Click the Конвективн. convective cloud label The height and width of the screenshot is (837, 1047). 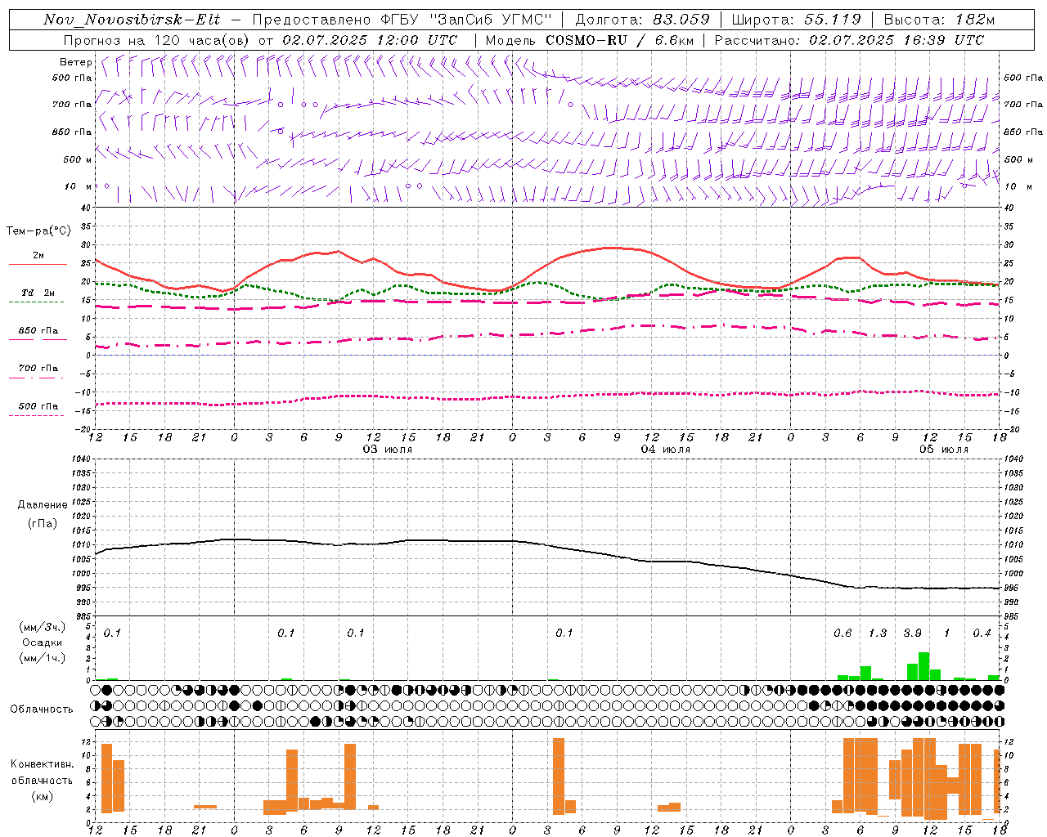coord(42,764)
